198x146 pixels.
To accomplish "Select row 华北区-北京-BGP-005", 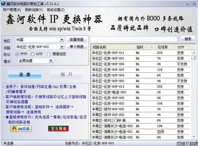I will coord(141,98).
